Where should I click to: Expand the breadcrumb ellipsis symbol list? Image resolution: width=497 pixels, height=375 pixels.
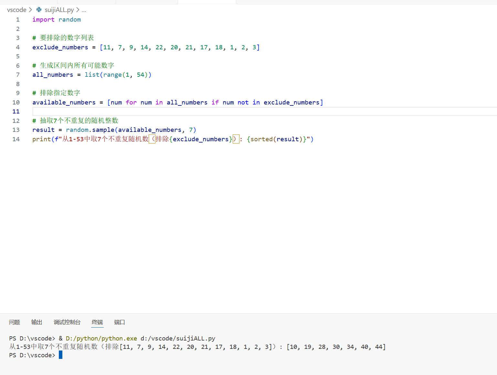(84, 10)
